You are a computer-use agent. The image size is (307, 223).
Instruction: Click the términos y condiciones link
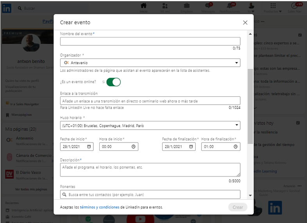click(x=100, y=207)
